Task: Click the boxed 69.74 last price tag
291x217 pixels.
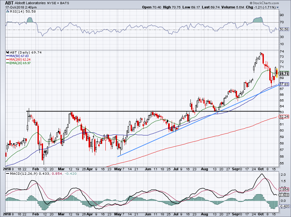Action: click(284, 74)
